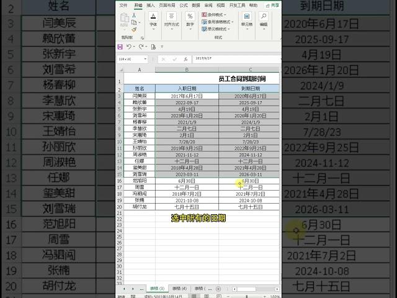Image resolution: width=397 pixels, height=298 pixels.
Task: Click the Save icon in quick access toolbar
Action: (120, 47)
